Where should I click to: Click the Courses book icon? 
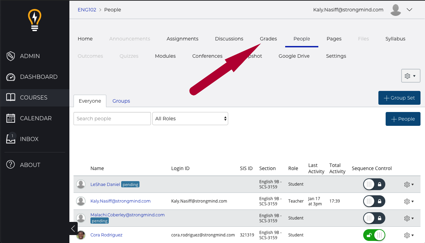(x=11, y=97)
